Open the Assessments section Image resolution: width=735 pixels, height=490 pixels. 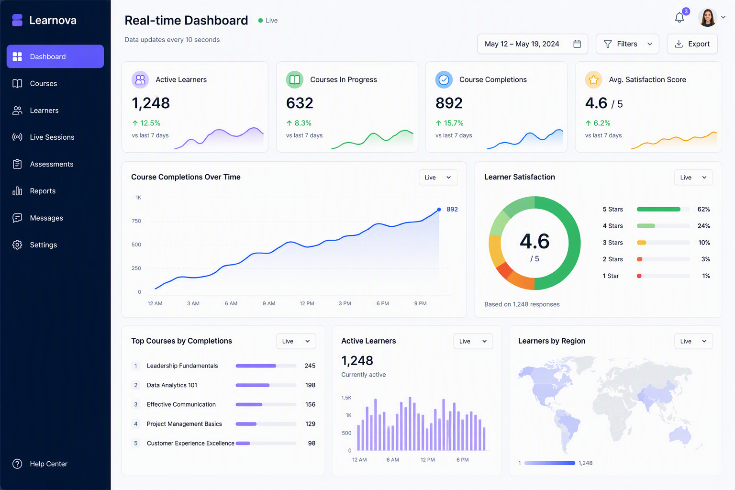tap(55, 164)
